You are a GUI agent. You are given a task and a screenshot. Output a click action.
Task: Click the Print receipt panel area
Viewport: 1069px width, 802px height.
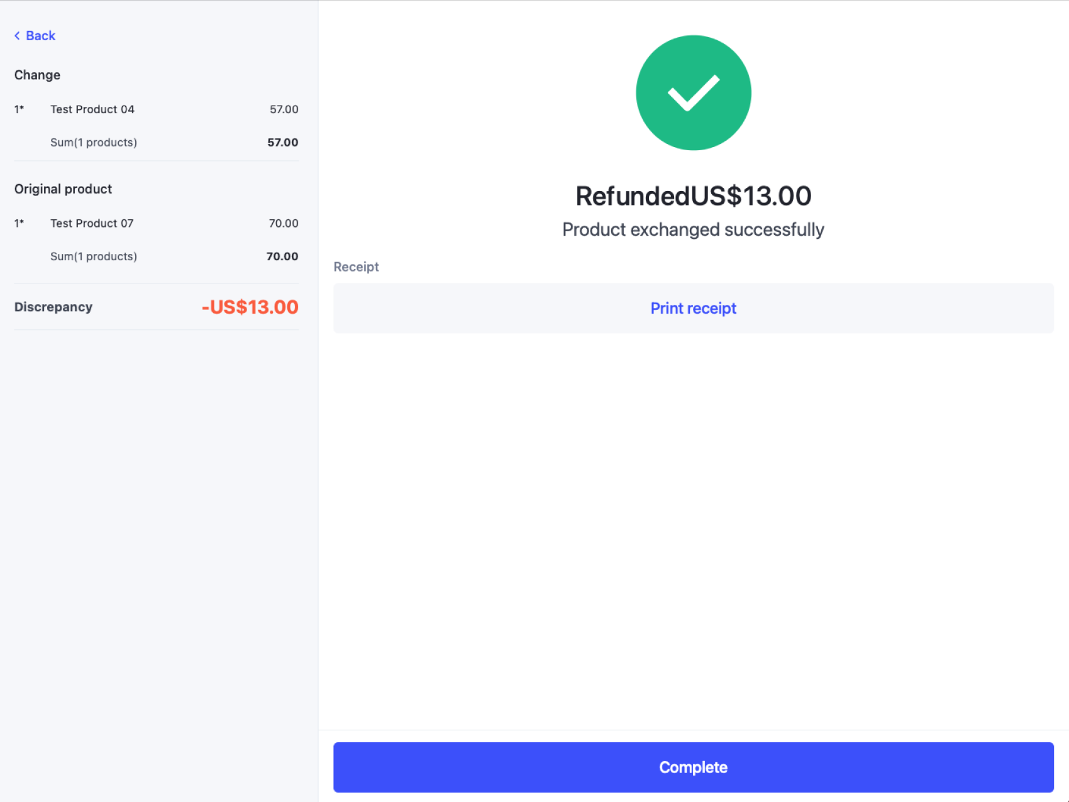click(x=693, y=308)
